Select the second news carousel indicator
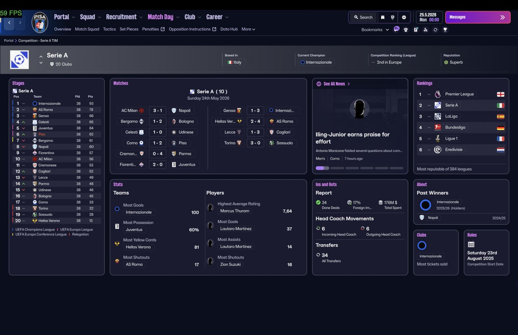The image size is (518, 335). [337, 168]
